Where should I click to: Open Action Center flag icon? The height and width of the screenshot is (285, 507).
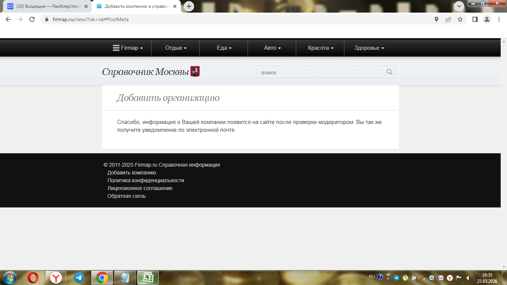click(459, 278)
